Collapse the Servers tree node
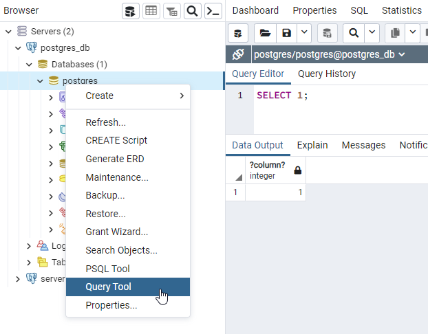Viewport: 428px width, 334px height. pyautogui.click(x=8, y=32)
